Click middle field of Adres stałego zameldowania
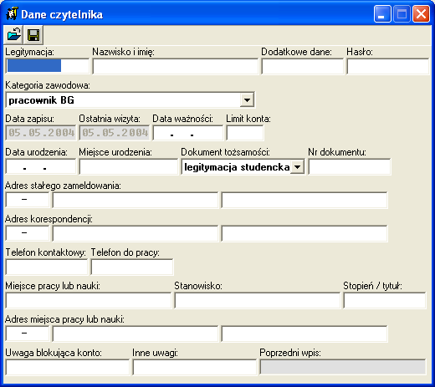This screenshot has height=387, width=435. (x=136, y=200)
